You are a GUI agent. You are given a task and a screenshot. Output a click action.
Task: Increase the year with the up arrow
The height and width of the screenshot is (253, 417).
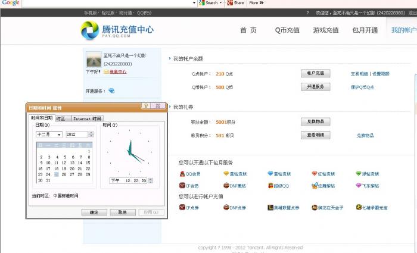[91, 133]
